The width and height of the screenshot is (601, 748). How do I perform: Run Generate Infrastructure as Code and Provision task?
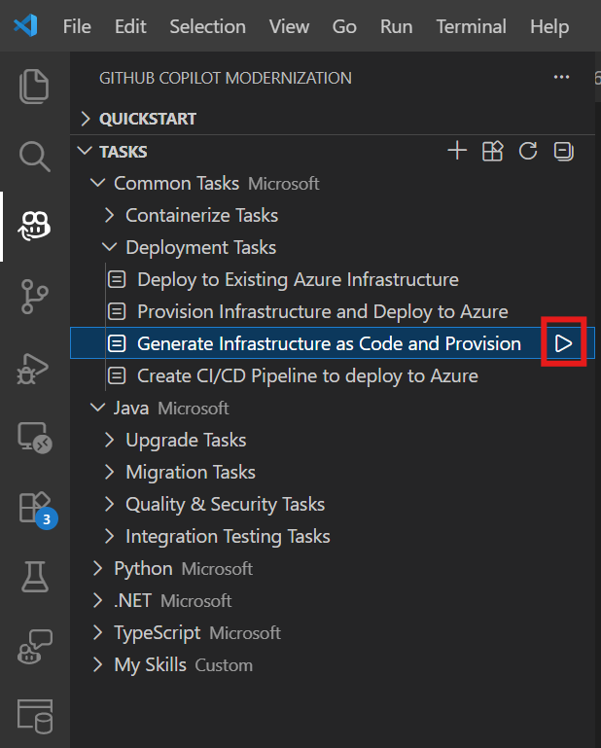[x=563, y=343]
